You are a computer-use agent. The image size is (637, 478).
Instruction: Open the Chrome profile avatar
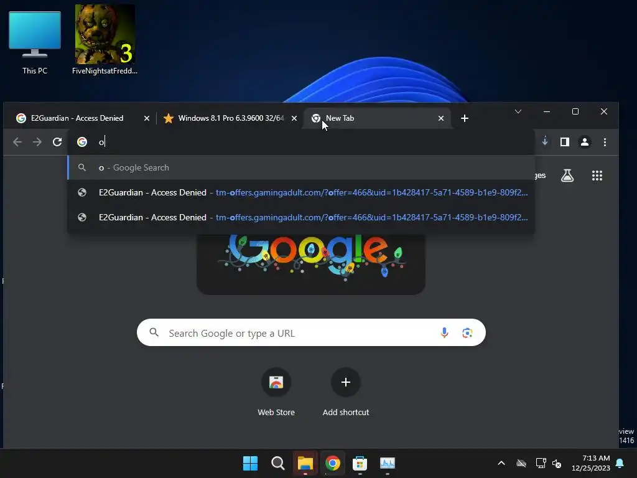point(585,142)
